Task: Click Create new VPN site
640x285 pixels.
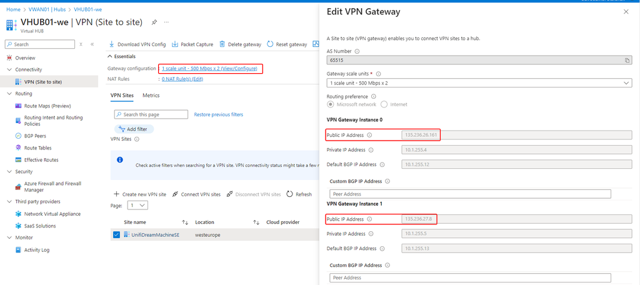Action: click(139, 194)
